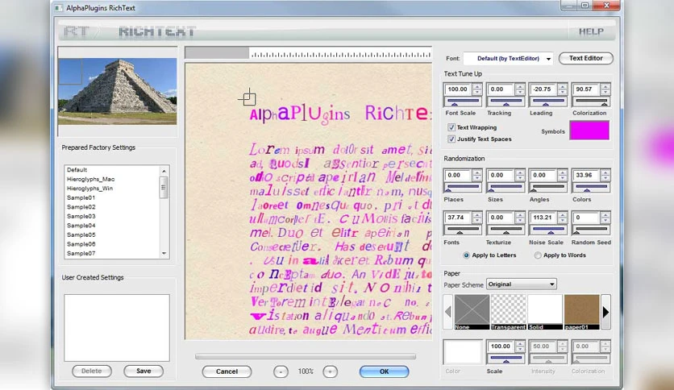Adjust the Colors randomization slider
This screenshot has width=674, height=390.
point(591,188)
